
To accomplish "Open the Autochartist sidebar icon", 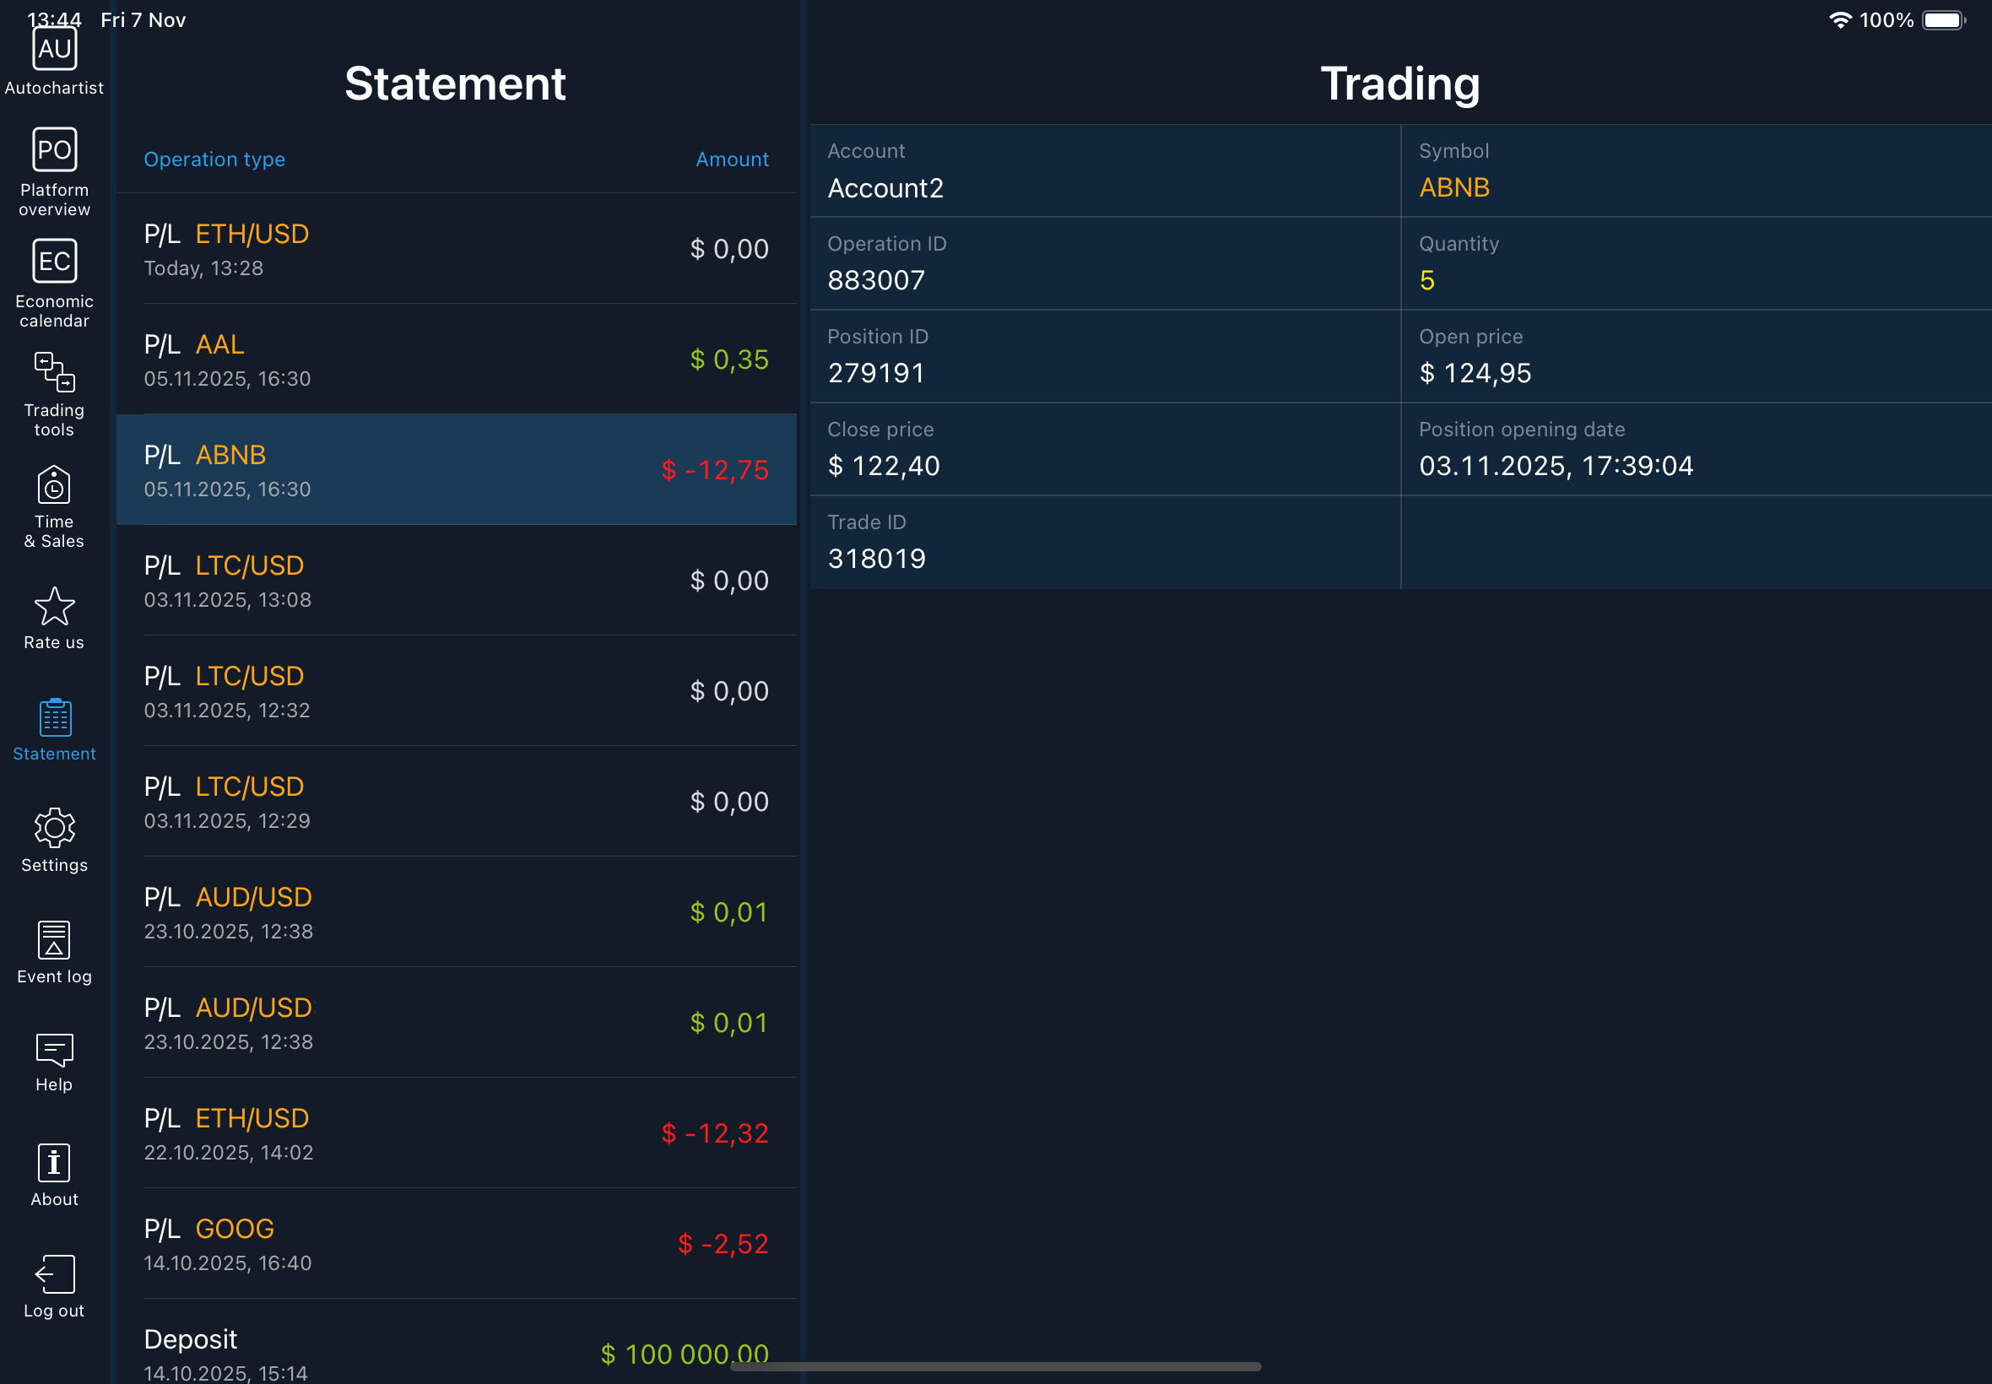I will click(54, 51).
